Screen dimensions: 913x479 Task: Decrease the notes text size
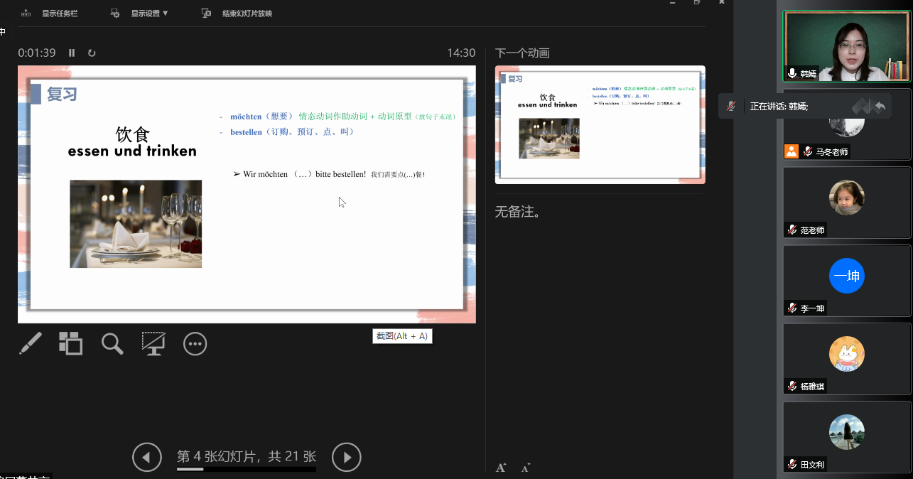pos(526,467)
